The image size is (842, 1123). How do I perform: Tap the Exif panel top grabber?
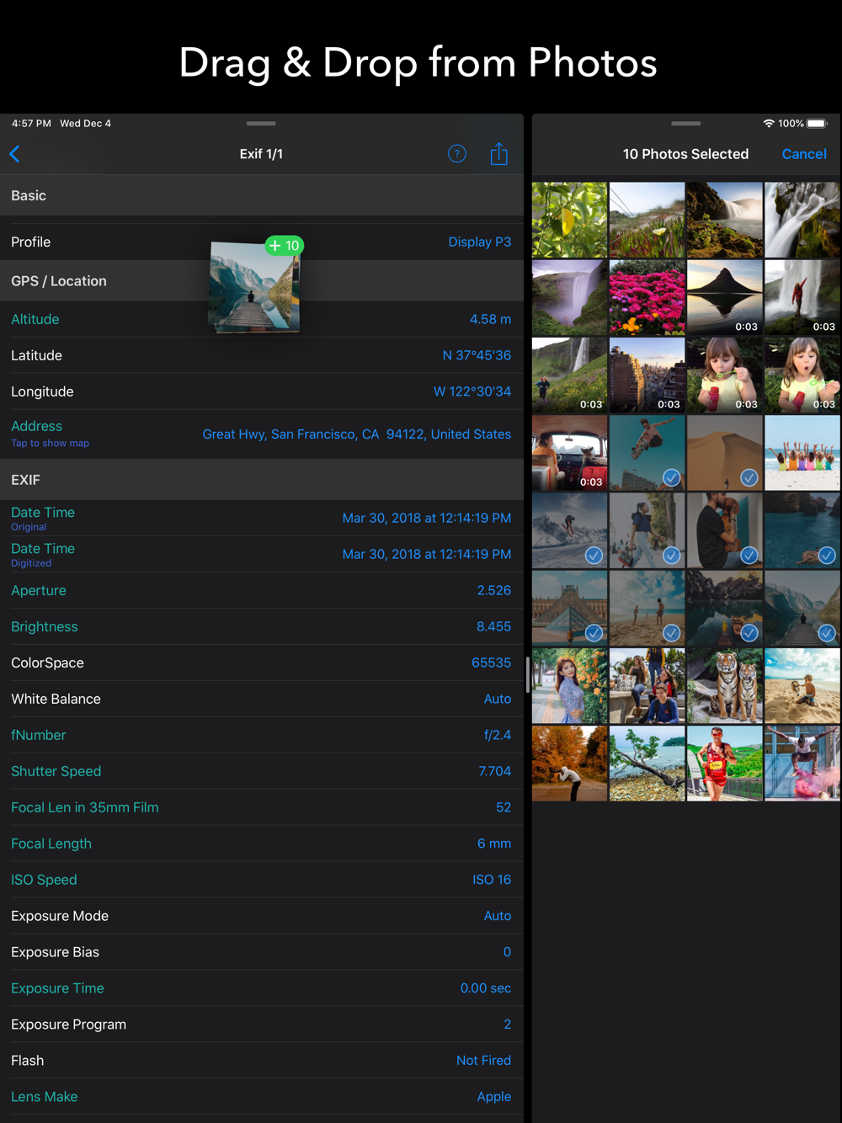click(x=261, y=123)
